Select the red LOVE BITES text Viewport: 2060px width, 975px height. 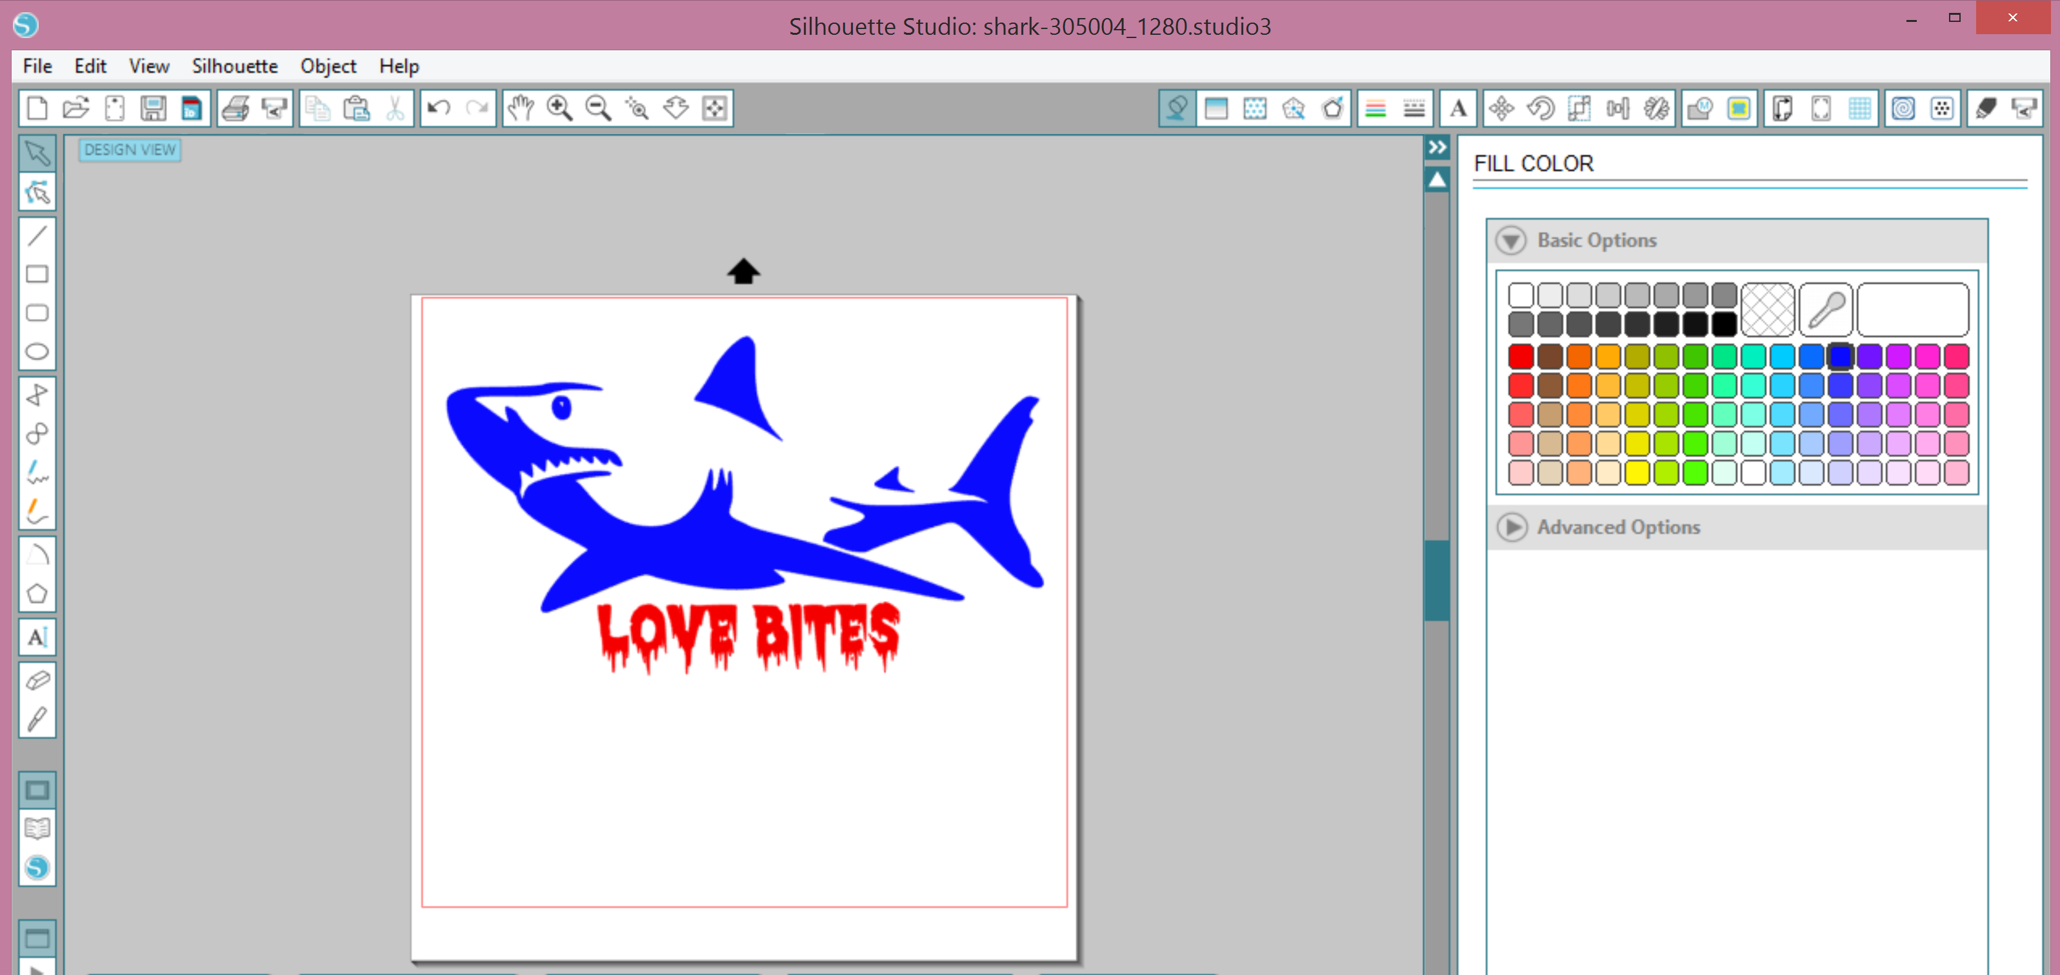coord(748,637)
